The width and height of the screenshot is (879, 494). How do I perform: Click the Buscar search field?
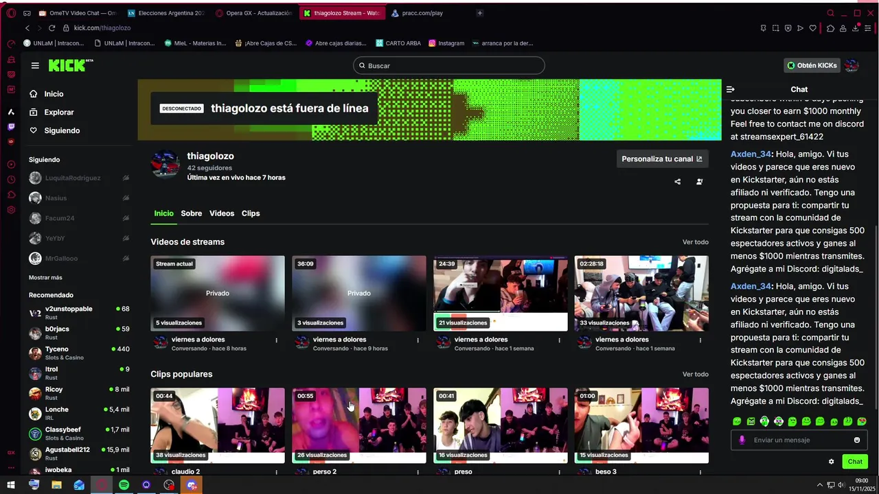click(x=449, y=65)
